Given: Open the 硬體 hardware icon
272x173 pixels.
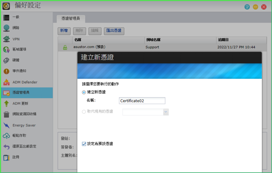Looking at the screenshot, I should coord(6,60).
